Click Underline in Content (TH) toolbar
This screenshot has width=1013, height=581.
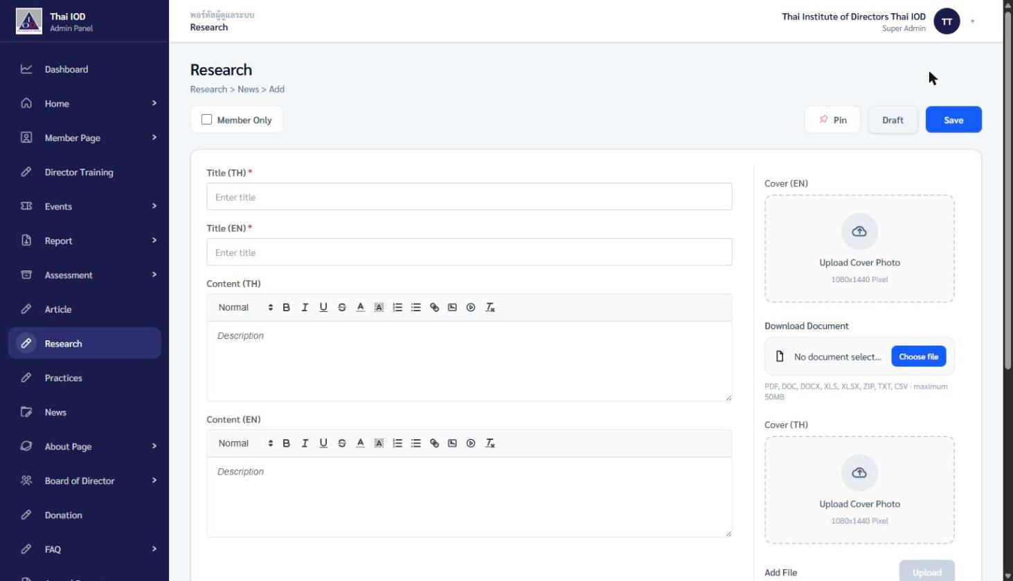coord(323,307)
